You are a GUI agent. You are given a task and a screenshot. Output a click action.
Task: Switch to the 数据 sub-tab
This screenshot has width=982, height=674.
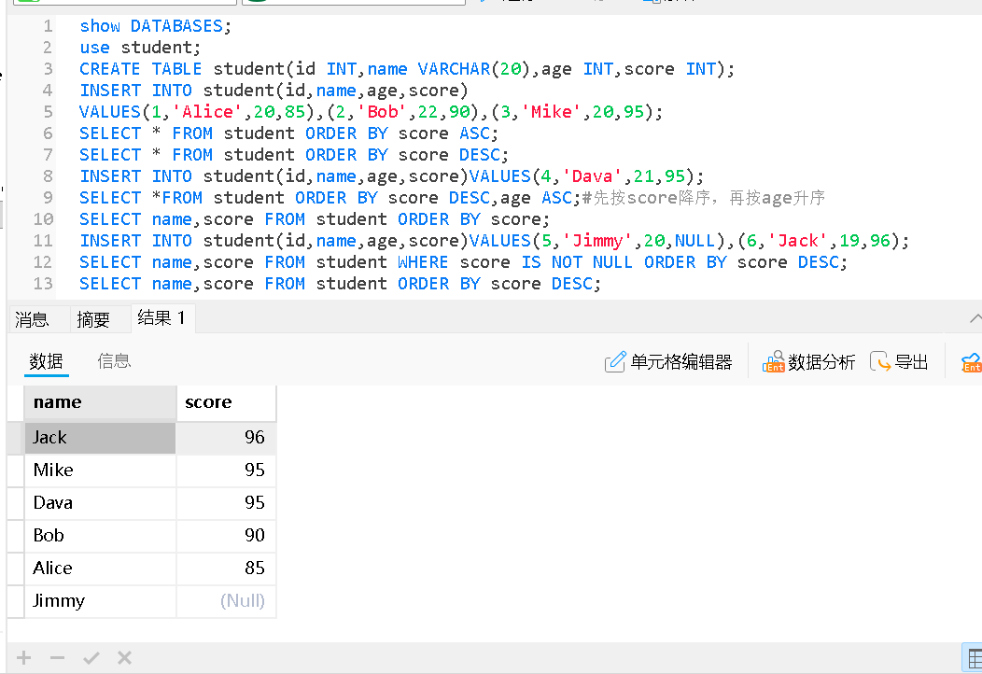[47, 361]
